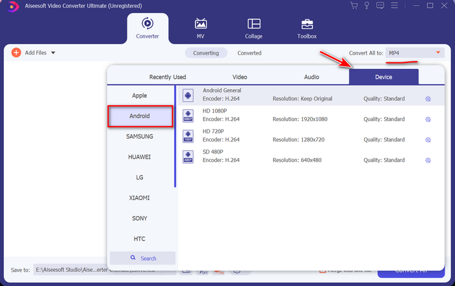Click Resolution: Keep Original text
455x286 pixels.
point(302,99)
